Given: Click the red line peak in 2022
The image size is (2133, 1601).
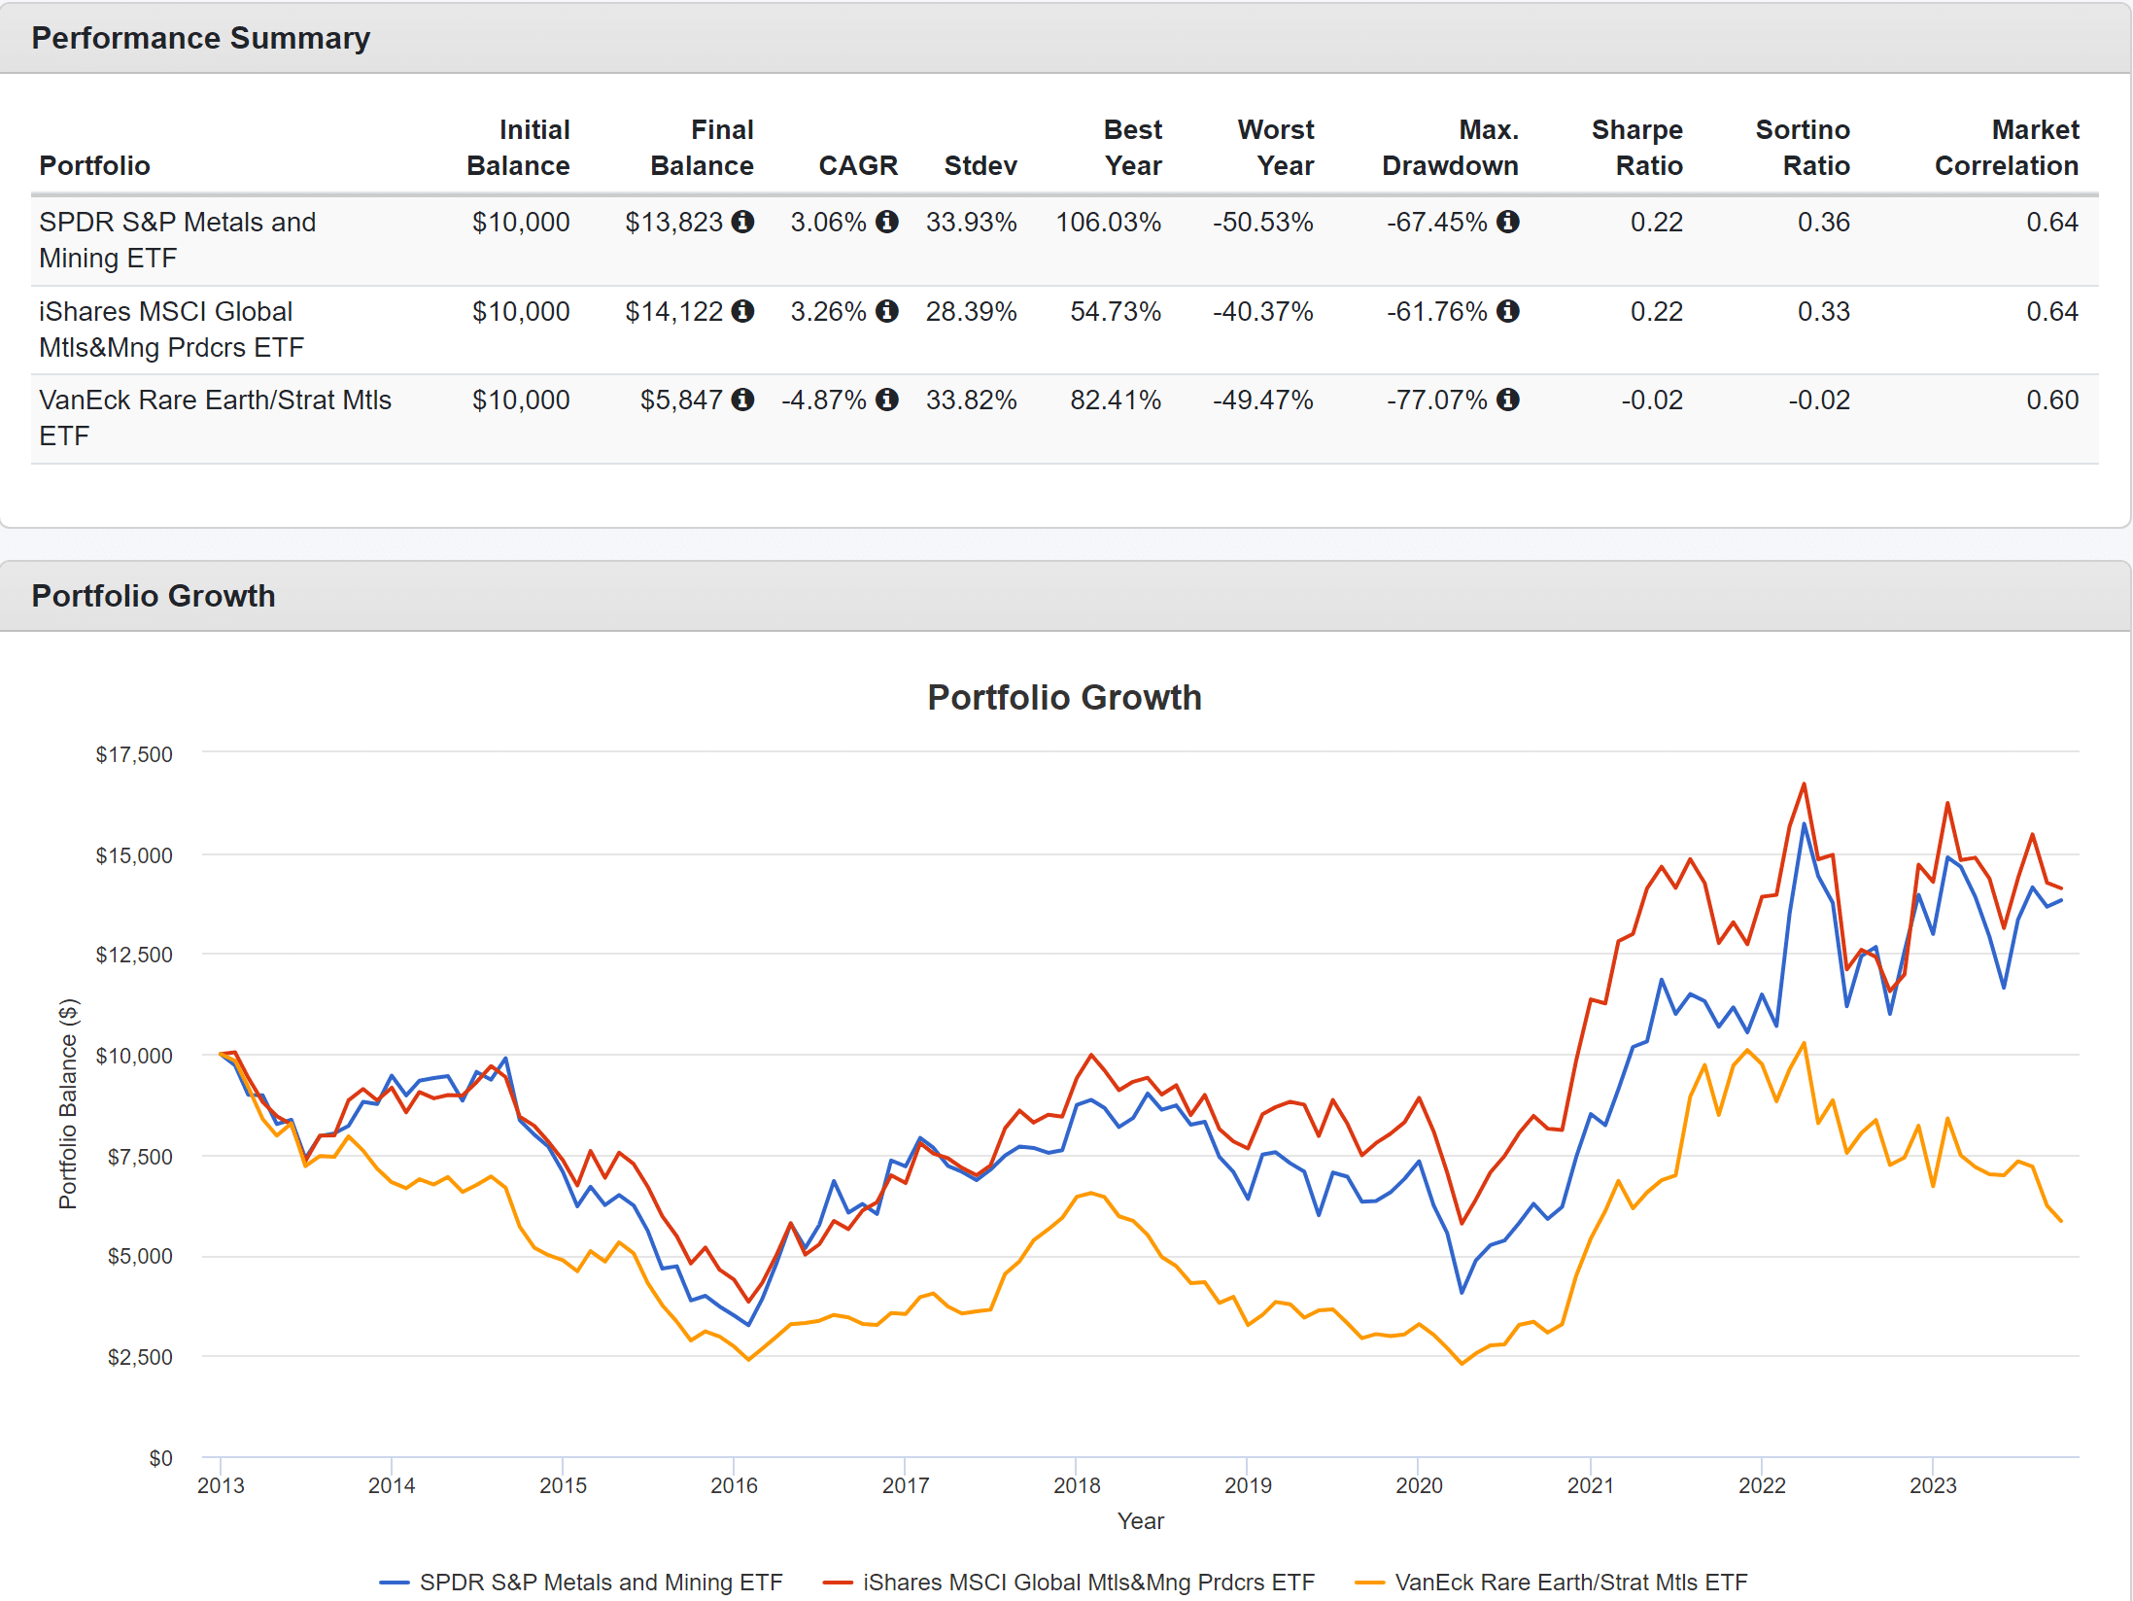Looking at the screenshot, I should pos(1804,784).
